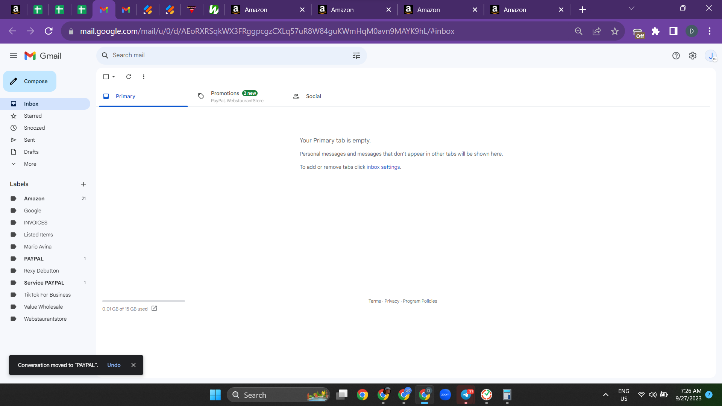The image size is (722, 406).
Task: Reload the browser page
Action: point(49,31)
